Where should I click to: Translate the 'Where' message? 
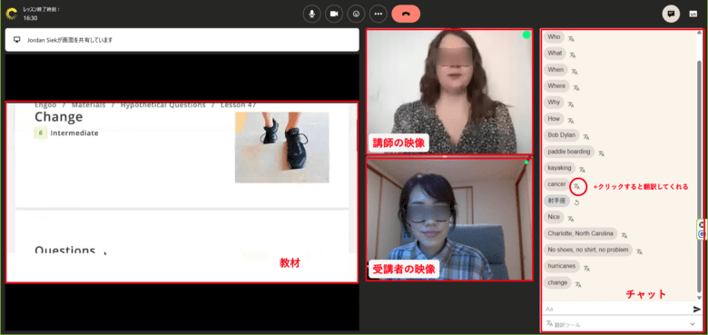click(x=576, y=87)
